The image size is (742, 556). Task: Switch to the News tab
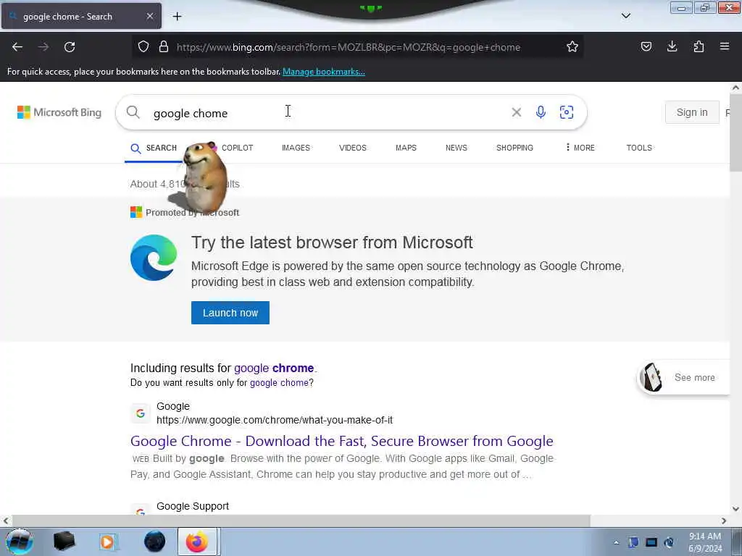click(x=457, y=148)
